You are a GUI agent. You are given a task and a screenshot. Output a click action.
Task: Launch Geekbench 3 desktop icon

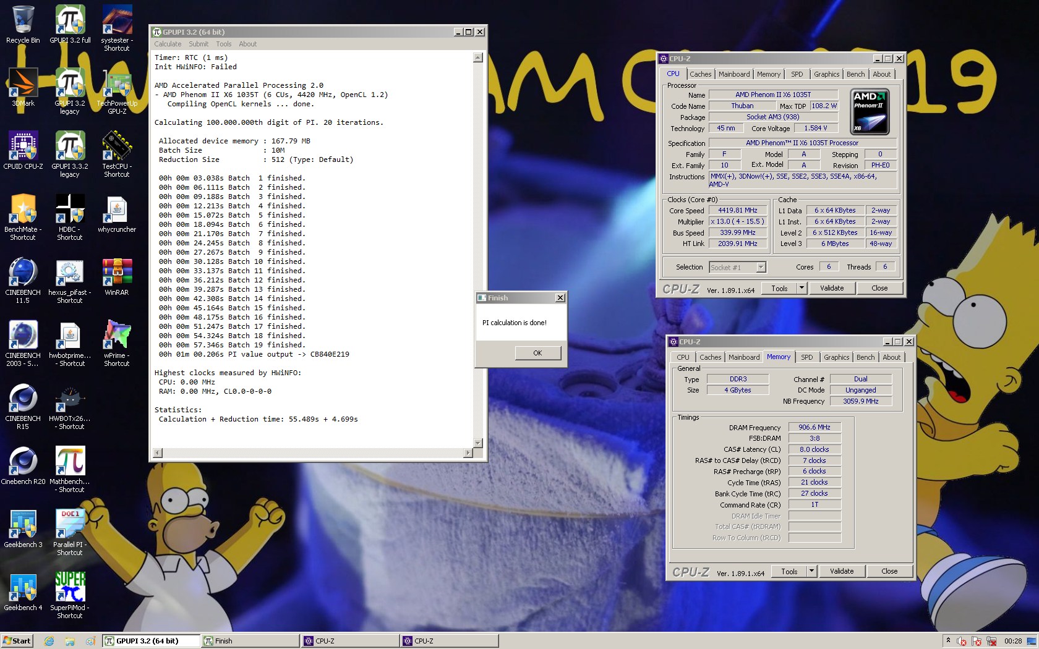point(23,529)
